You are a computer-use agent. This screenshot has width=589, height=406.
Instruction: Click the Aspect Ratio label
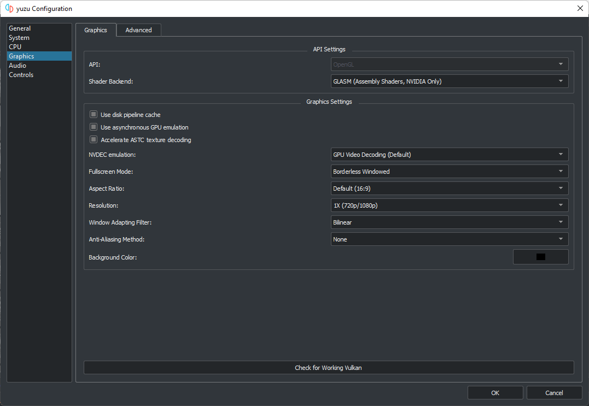[x=107, y=189]
